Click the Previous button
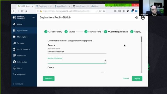Image resolution: width=167 pixels, height=94 pixels. 49,79
